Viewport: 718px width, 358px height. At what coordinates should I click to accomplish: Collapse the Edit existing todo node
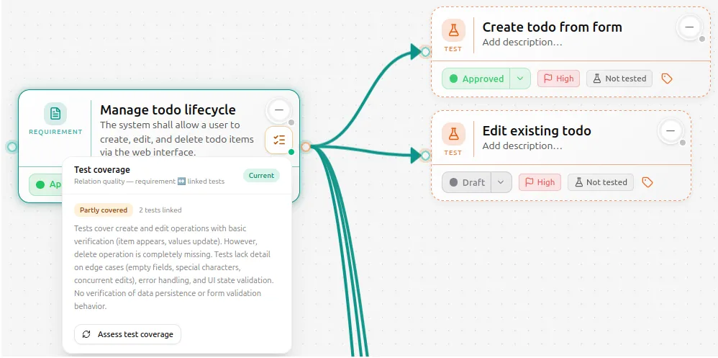671,131
